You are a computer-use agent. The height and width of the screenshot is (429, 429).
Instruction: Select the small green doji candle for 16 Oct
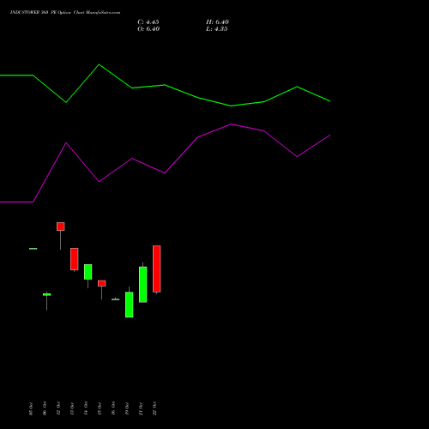116,299
